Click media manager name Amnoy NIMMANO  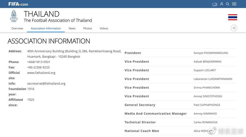pyautogui.click(x=205, y=114)
